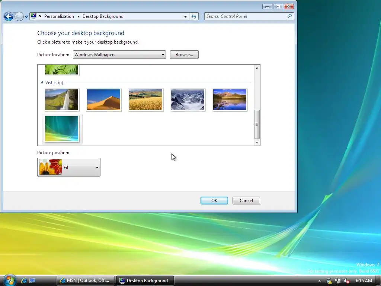This screenshot has height=286, width=381.
Task: Select the waterfall wallpaper
Action: point(61,100)
